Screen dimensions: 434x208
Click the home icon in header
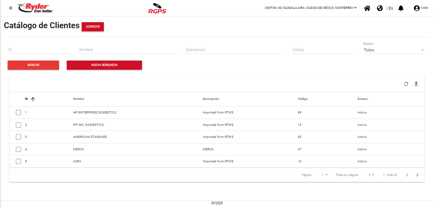coord(367,8)
